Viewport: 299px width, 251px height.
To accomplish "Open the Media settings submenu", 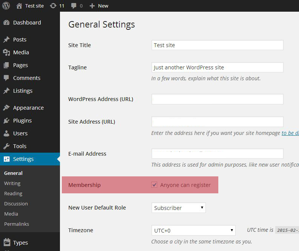I will [11, 214].
